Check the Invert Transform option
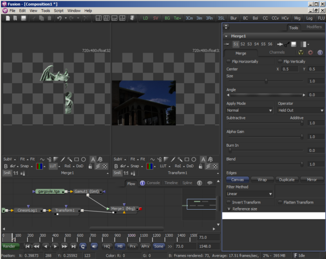The width and height of the screenshot is (326, 259). click(229, 202)
